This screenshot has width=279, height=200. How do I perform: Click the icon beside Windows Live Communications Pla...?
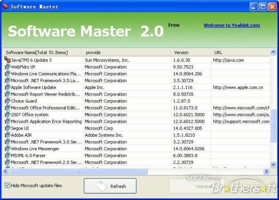click(7, 74)
